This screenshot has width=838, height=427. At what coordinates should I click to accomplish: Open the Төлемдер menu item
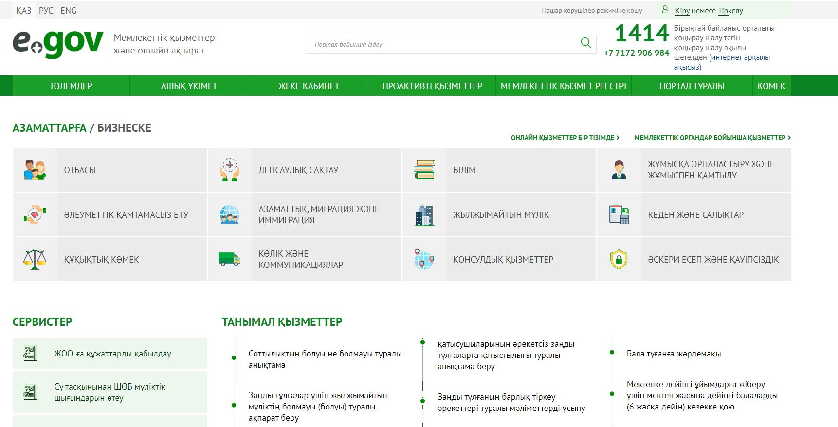[x=71, y=86]
